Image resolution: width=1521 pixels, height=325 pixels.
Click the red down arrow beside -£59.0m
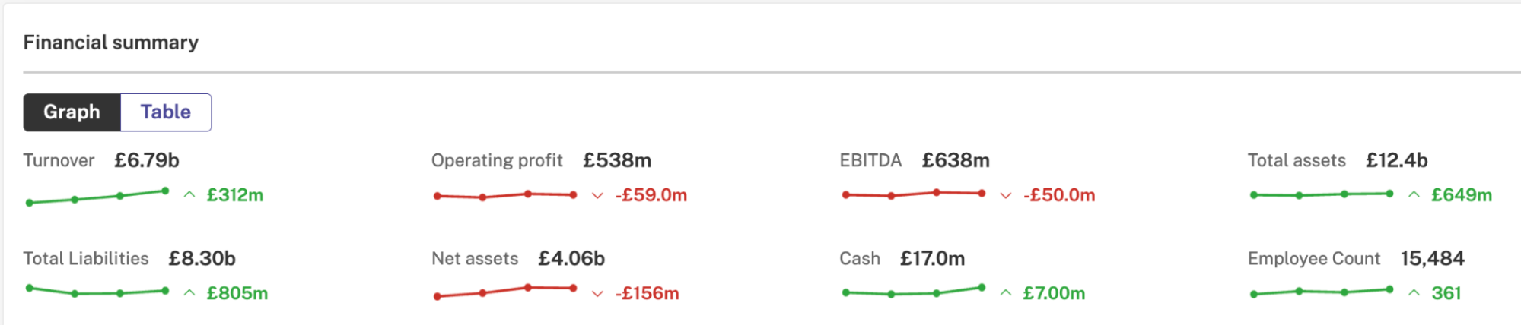pyautogui.click(x=597, y=196)
